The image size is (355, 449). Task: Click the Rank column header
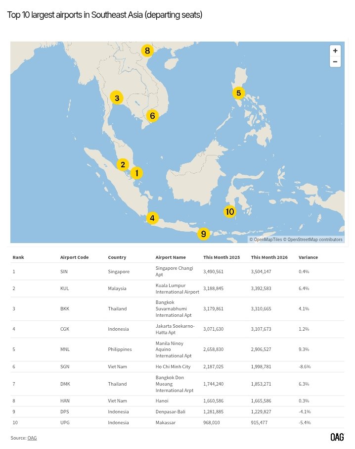[x=18, y=257]
